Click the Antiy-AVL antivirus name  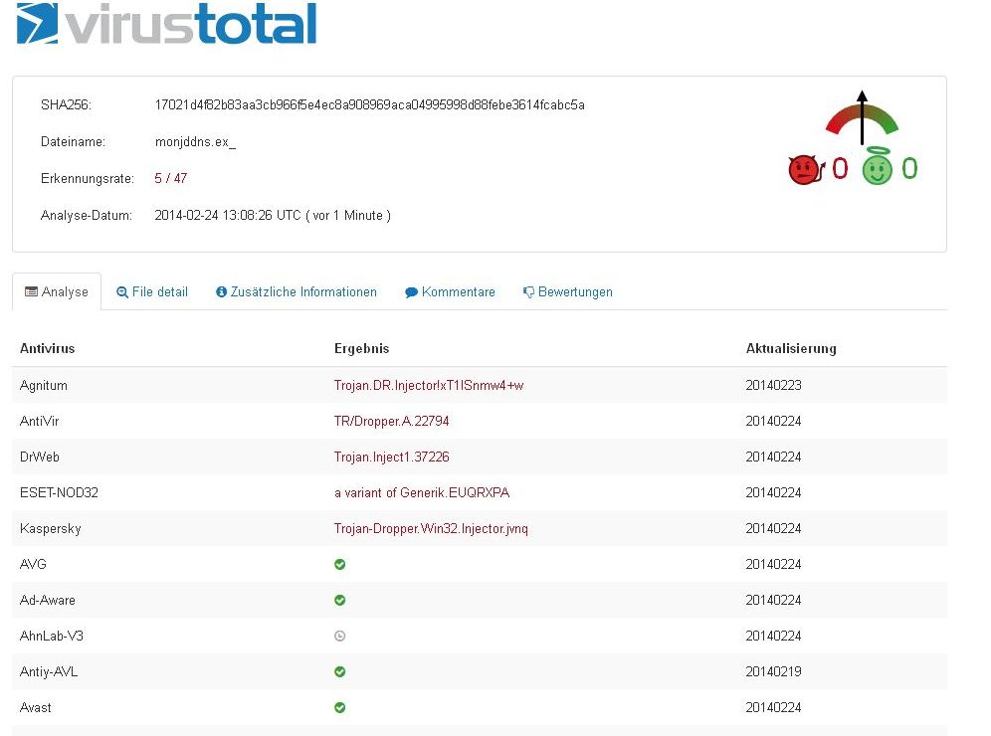(x=49, y=671)
